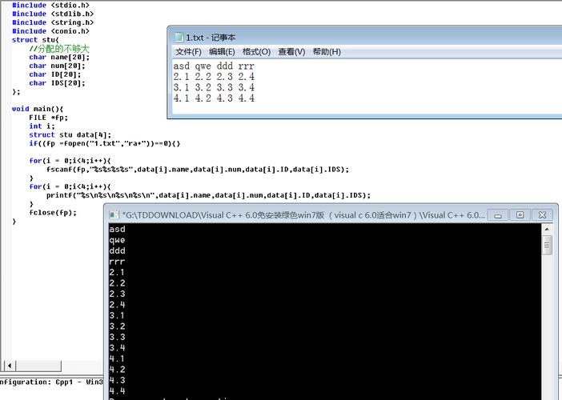Viewport: 562px width, 400px height.
Task: Click the 'void main(){' code line
Action: 38,109
